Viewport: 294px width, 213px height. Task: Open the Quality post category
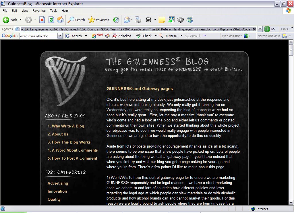pyautogui.click(x=54, y=199)
